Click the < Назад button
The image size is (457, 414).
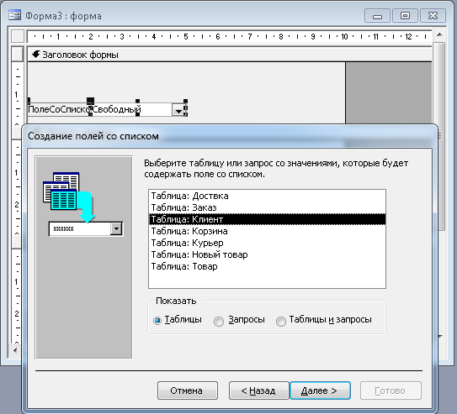(x=259, y=390)
